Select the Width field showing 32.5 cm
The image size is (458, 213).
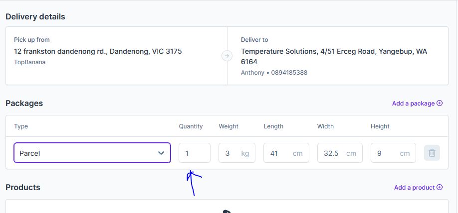(x=340, y=153)
